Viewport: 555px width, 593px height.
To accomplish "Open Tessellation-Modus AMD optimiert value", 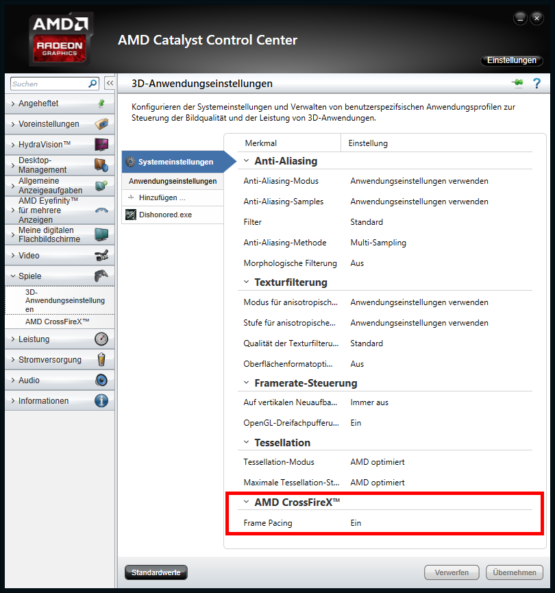I will pos(378,462).
